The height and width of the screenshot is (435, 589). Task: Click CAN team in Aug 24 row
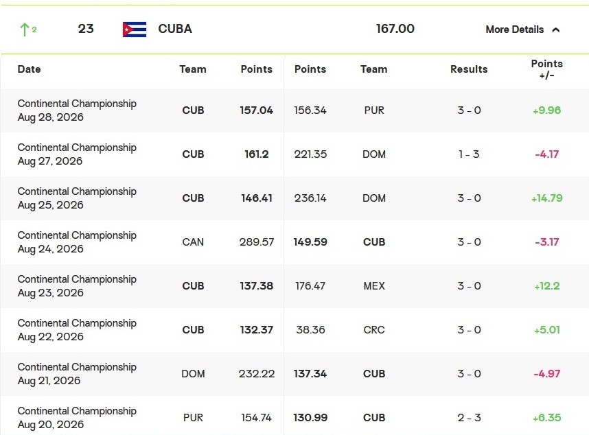click(193, 242)
